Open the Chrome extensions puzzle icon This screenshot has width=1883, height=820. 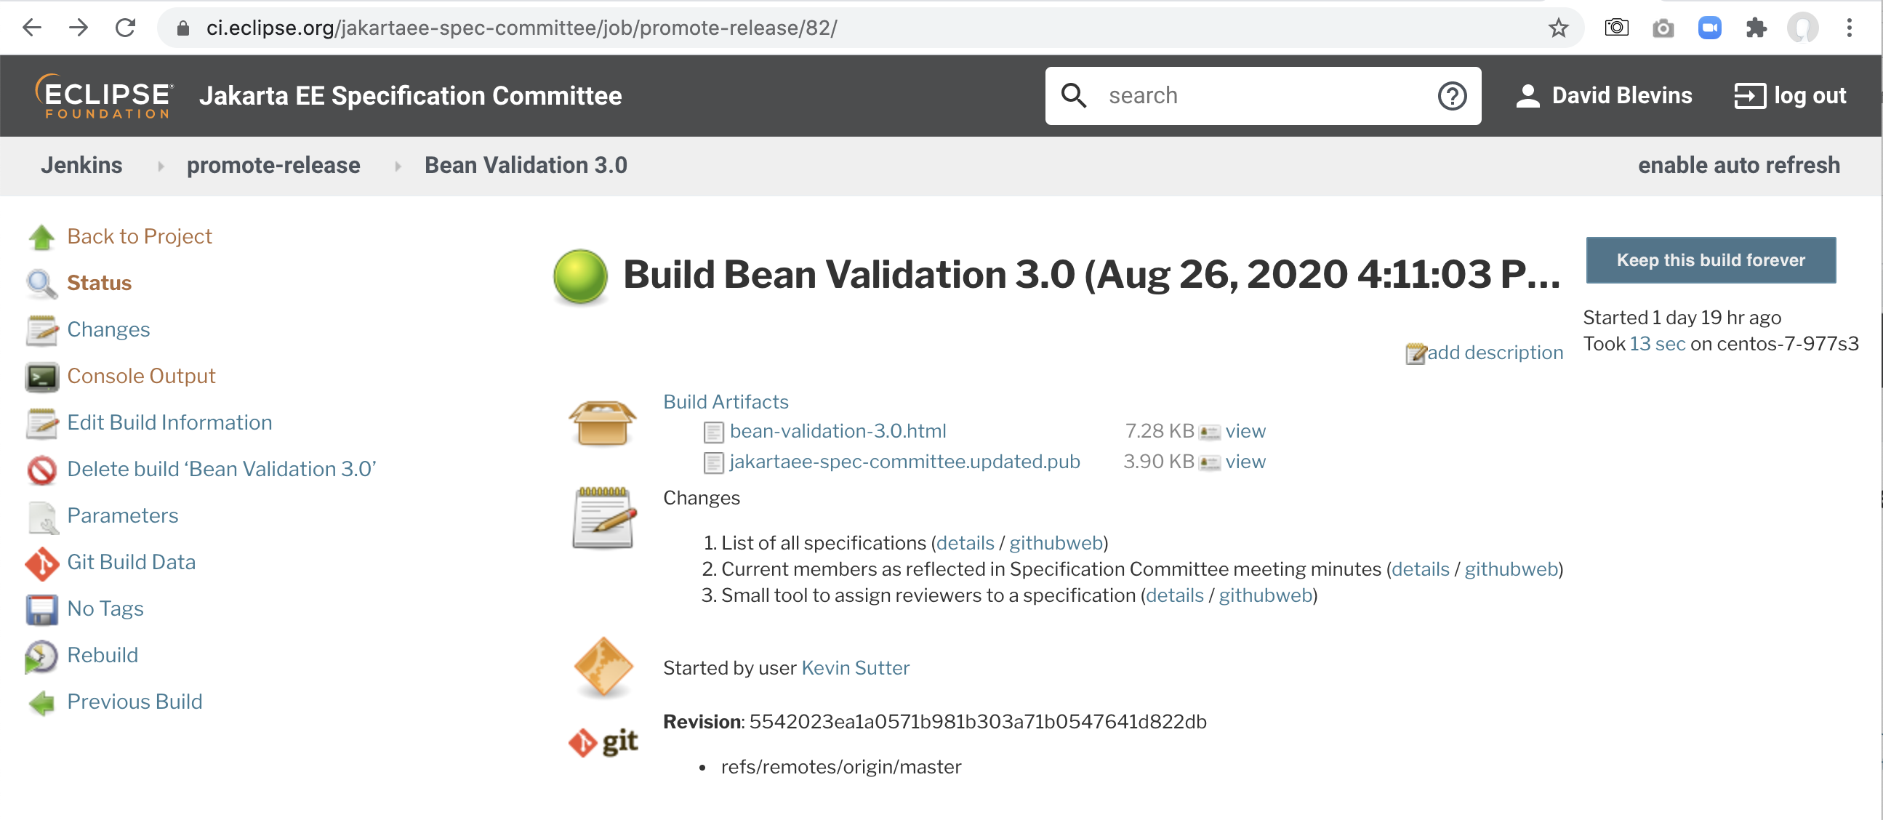pos(1755,28)
